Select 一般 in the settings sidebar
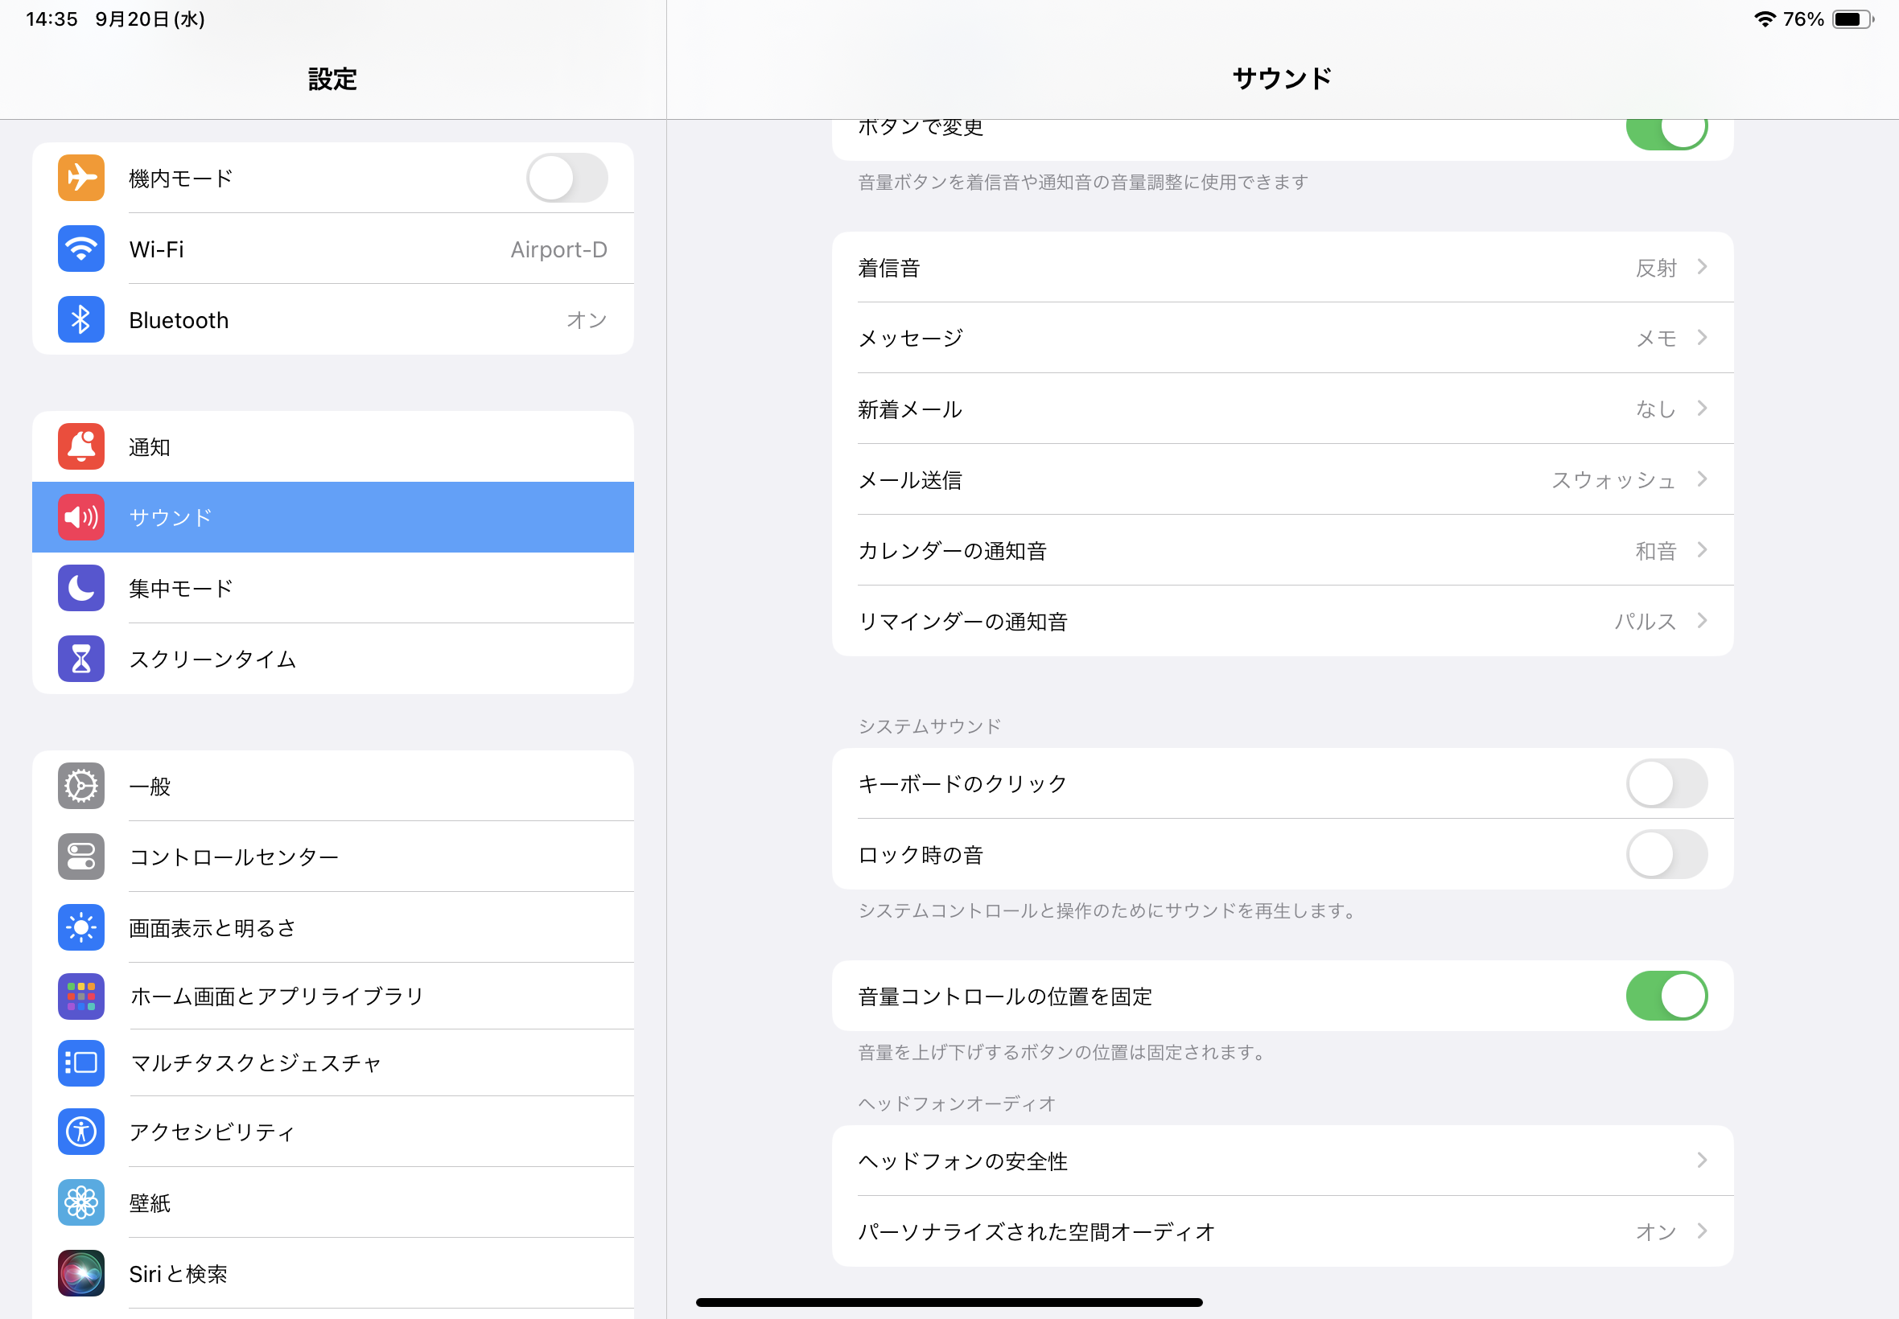 (x=332, y=786)
